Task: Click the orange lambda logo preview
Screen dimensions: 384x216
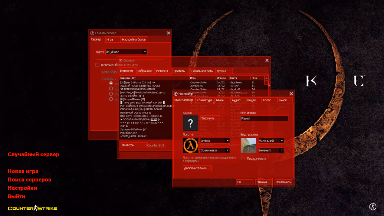Action: click(x=190, y=145)
